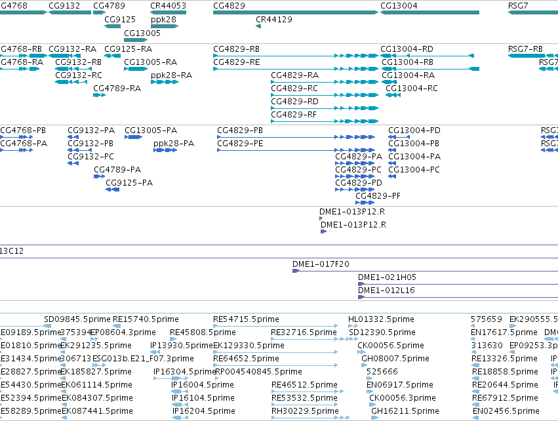Click the CG4789 gene label
This screenshot has height=421, width=558.
pyautogui.click(x=109, y=6)
